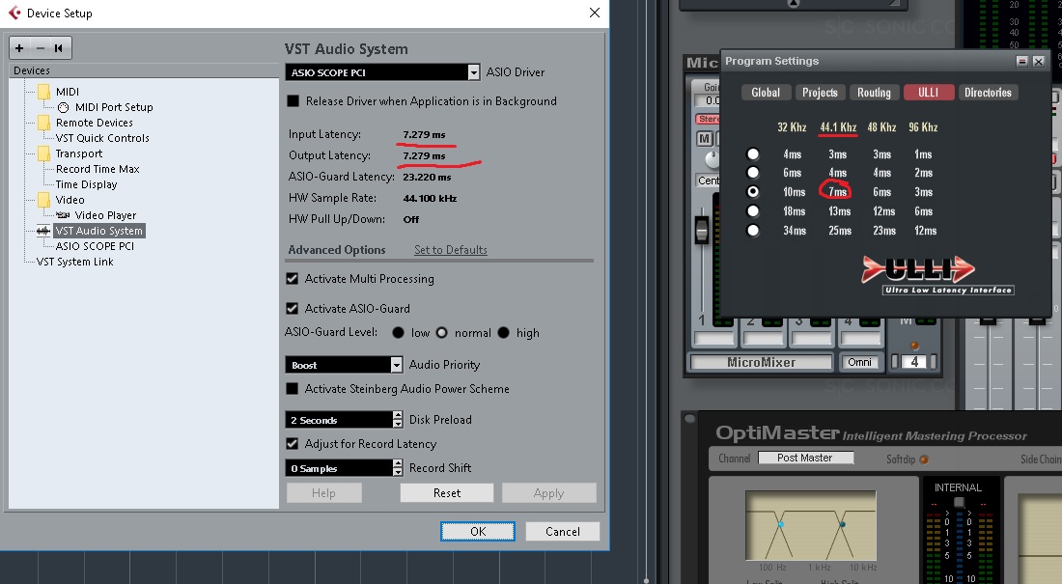Uncheck Activate ASIO-Guard
1062x584 pixels.
pos(293,308)
